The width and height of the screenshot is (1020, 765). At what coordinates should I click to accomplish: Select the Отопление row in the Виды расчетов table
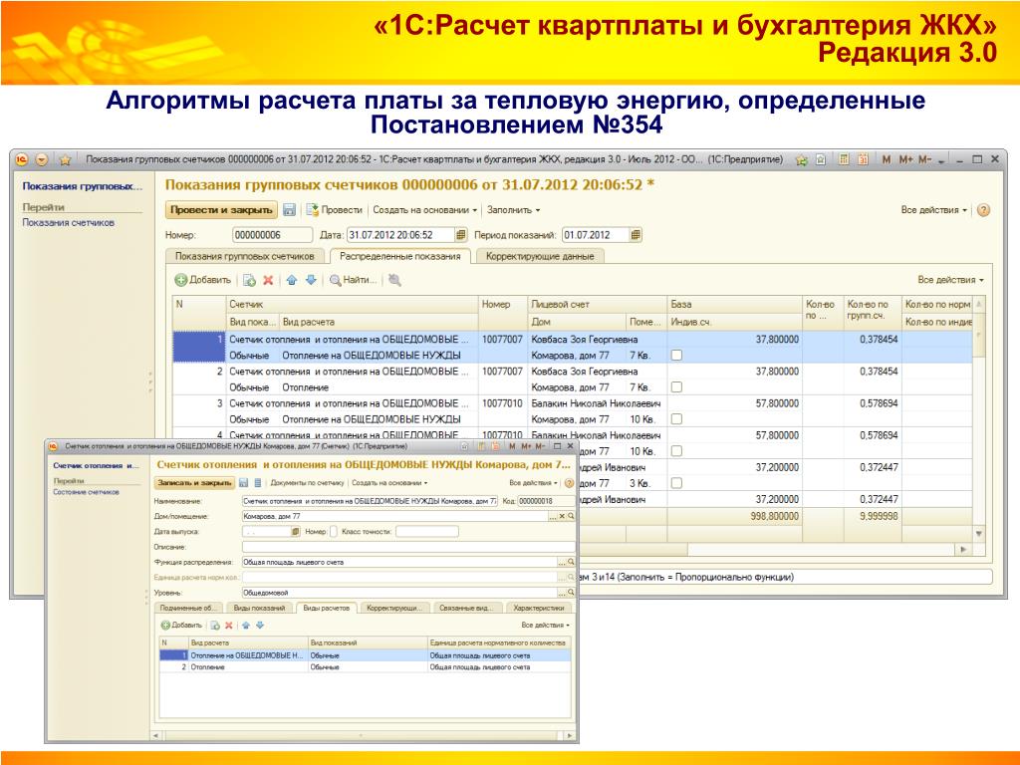[x=365, y=666]
